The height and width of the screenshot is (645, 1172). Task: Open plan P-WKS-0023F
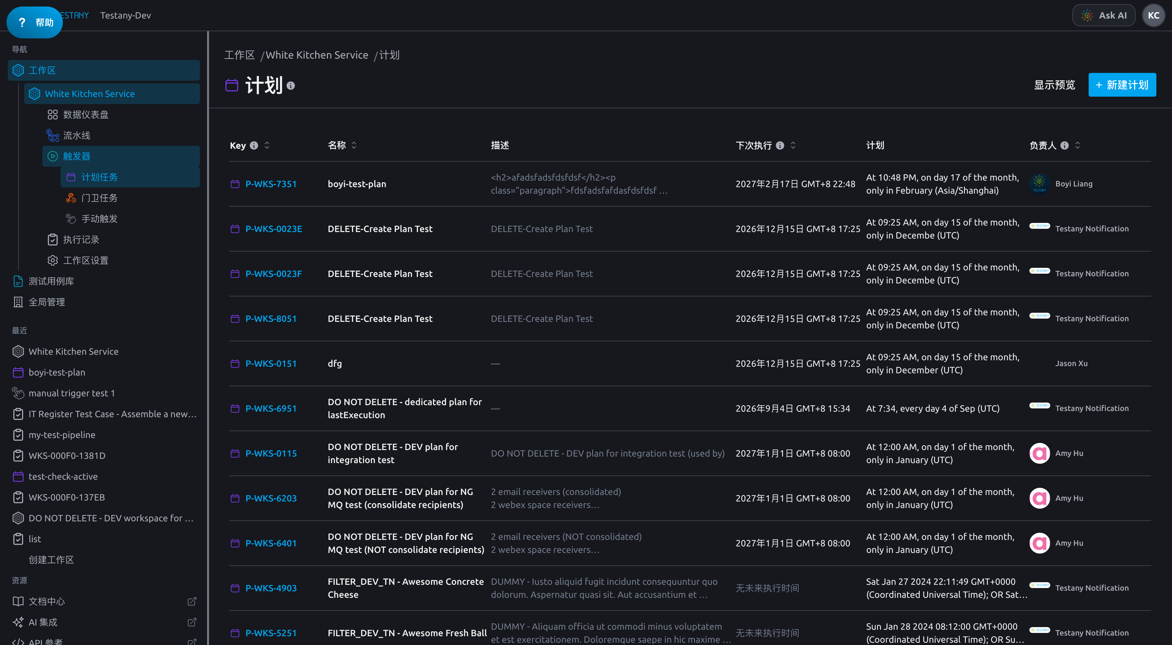273,274
